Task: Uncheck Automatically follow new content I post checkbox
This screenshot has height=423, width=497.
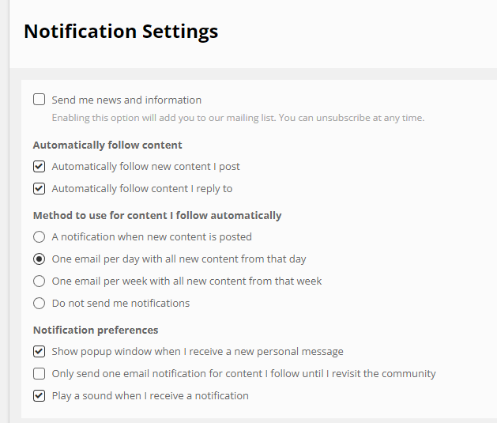Action: click(x=39, y=166)
